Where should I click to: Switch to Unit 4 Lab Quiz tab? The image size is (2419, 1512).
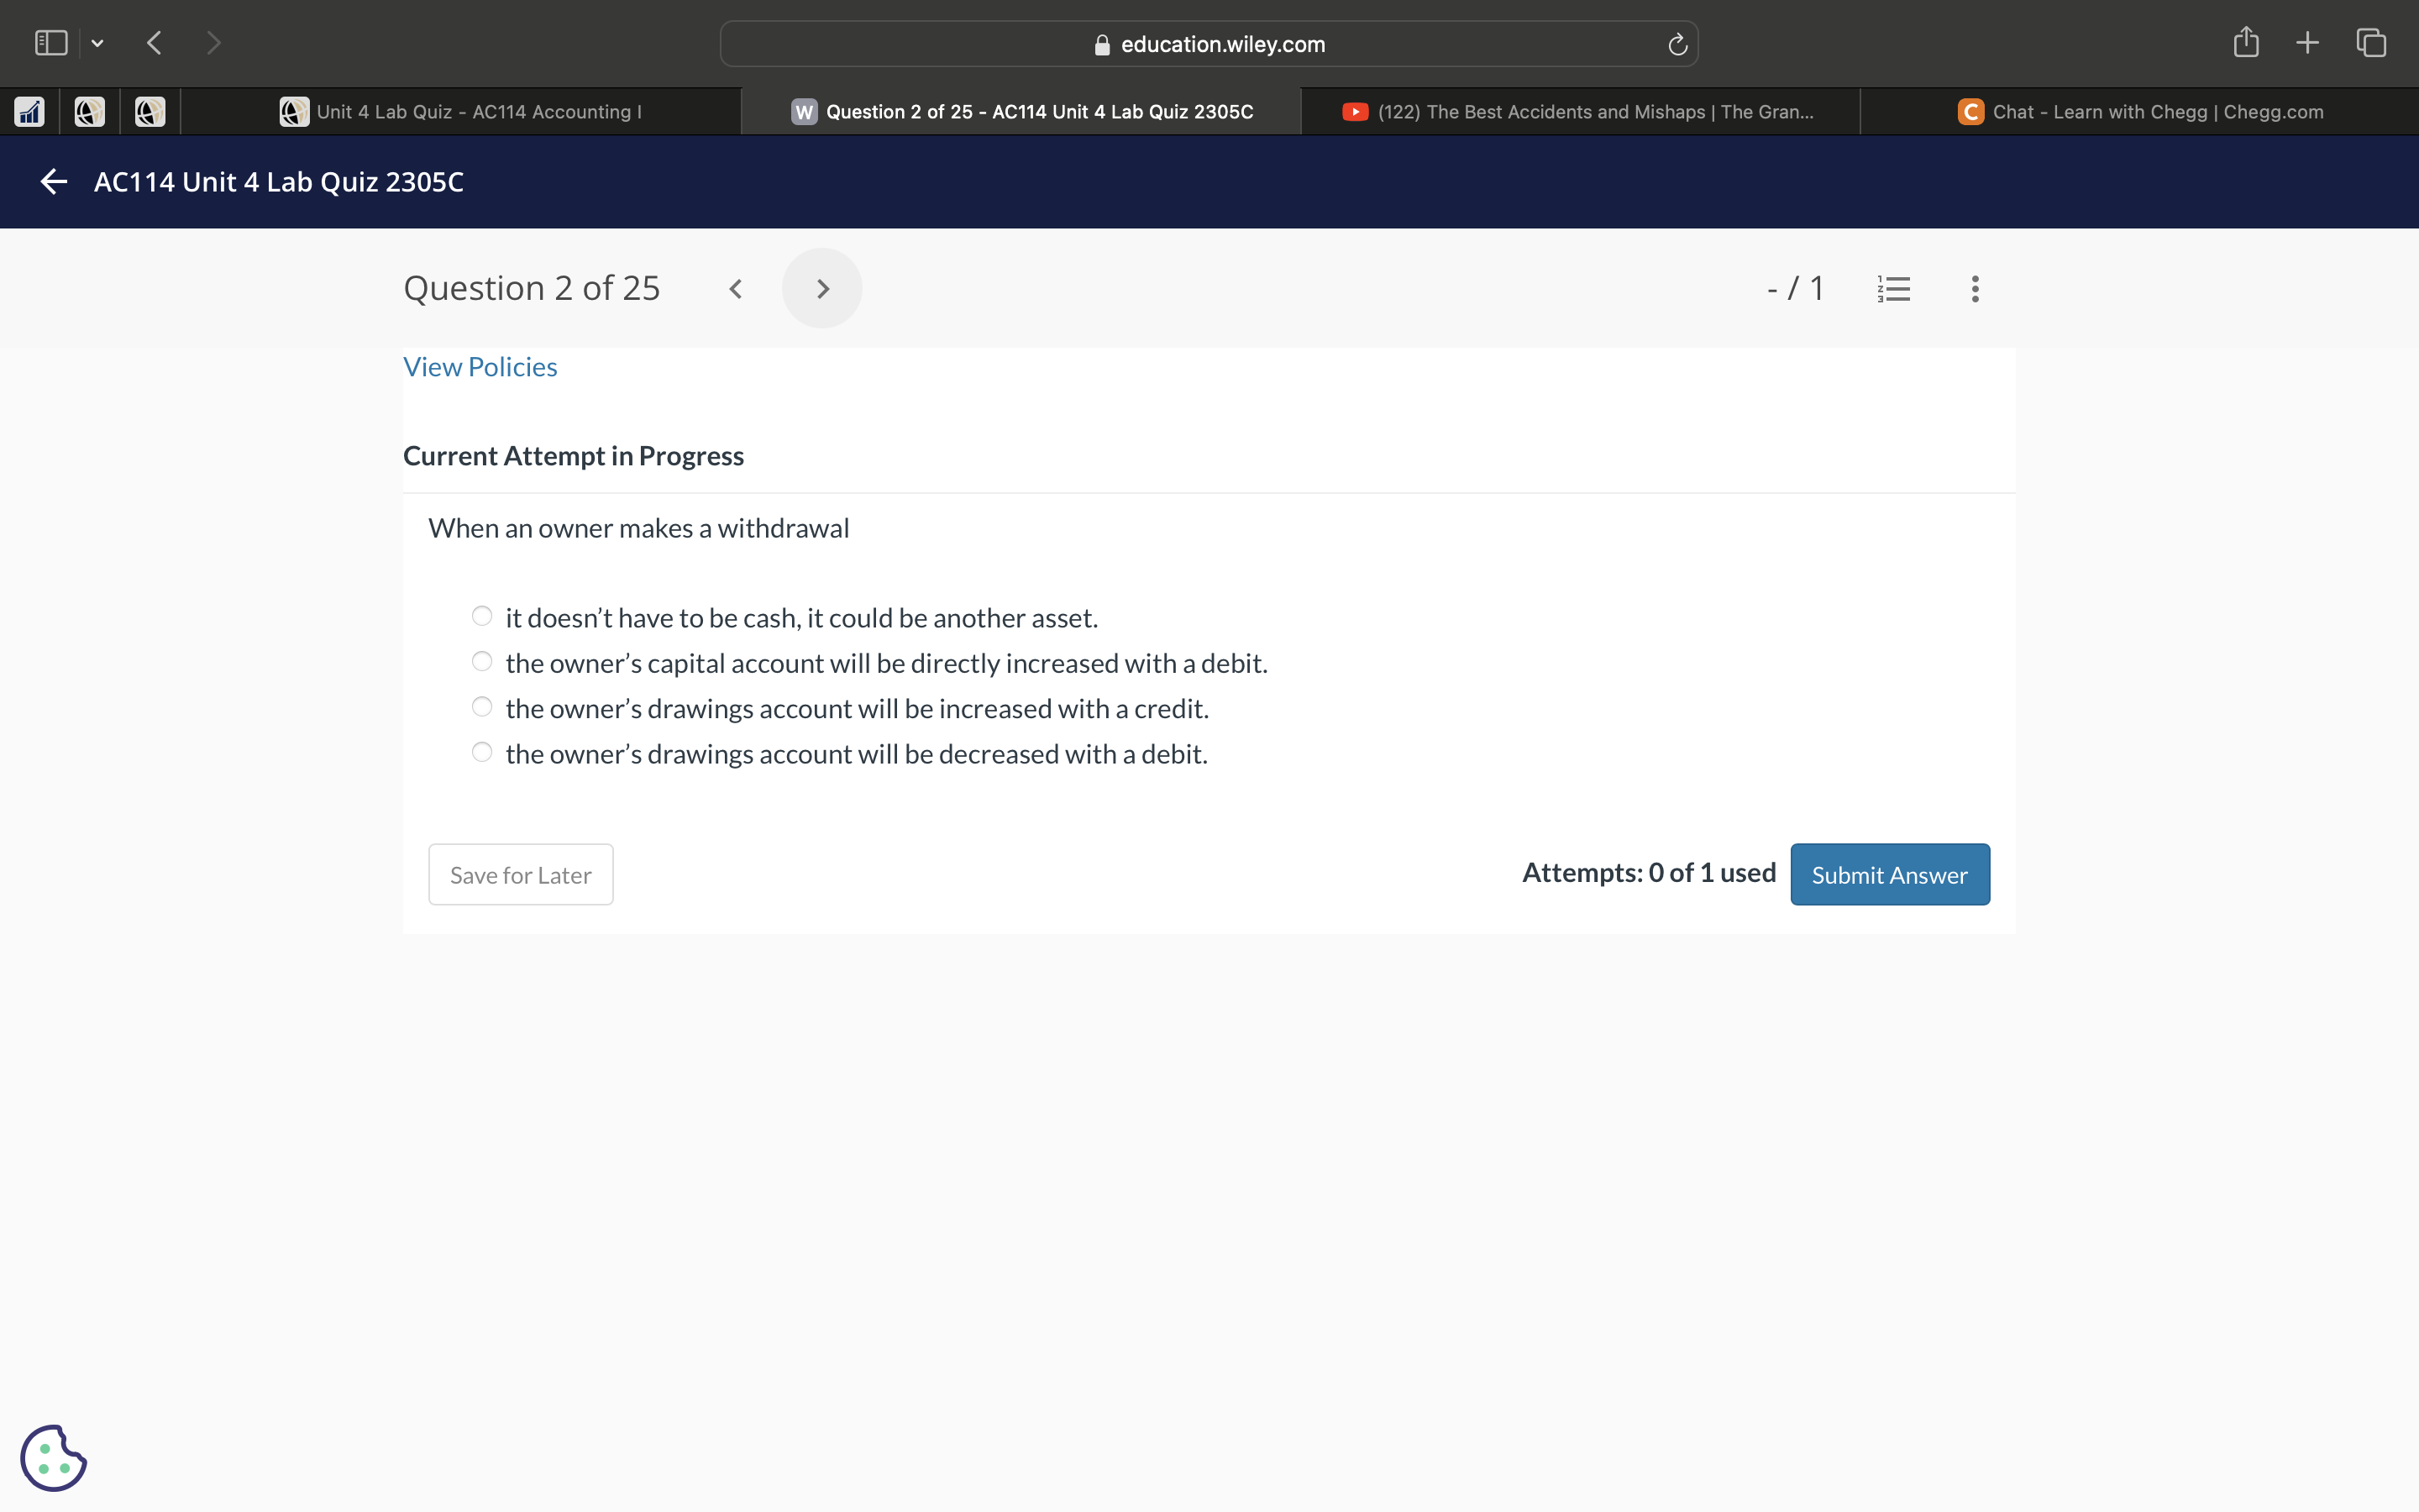tap(462, 112)
